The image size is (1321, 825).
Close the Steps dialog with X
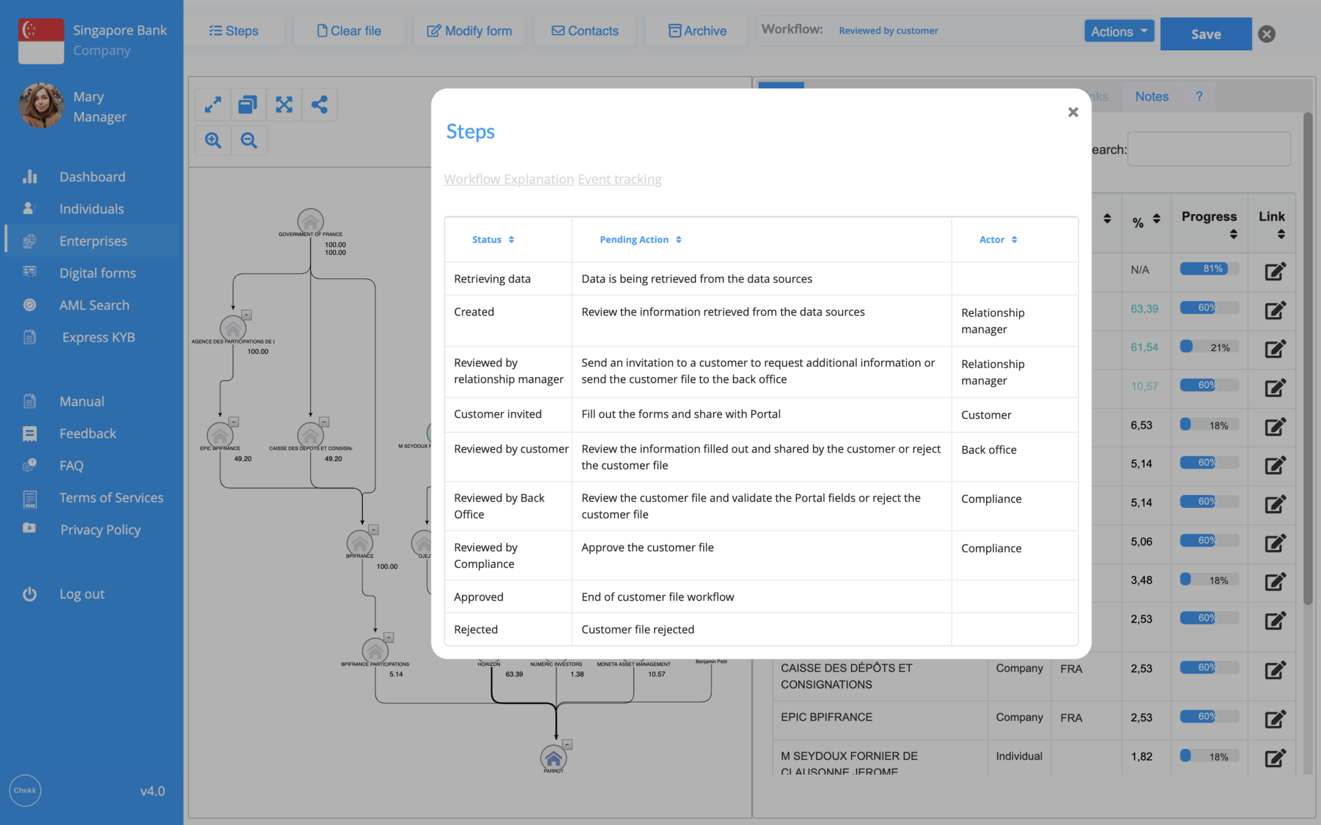point(1073,112)
